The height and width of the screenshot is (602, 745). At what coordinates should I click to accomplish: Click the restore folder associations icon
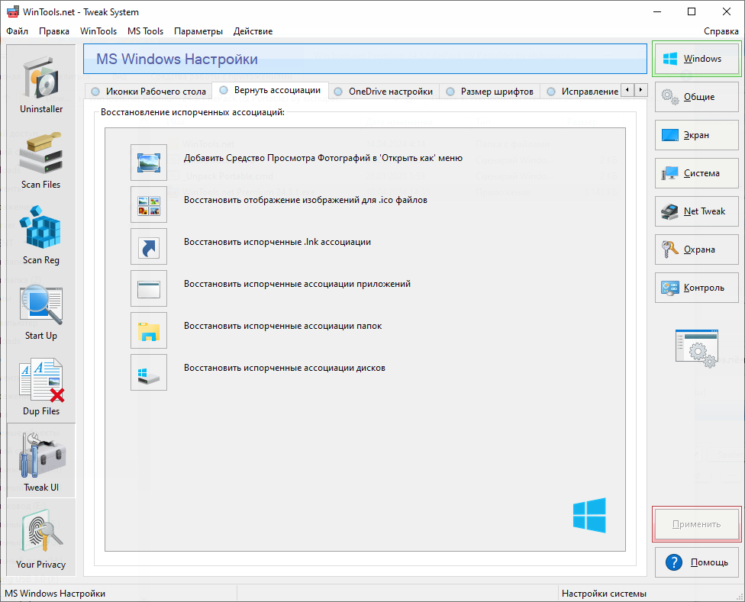[x=148, y=330]
